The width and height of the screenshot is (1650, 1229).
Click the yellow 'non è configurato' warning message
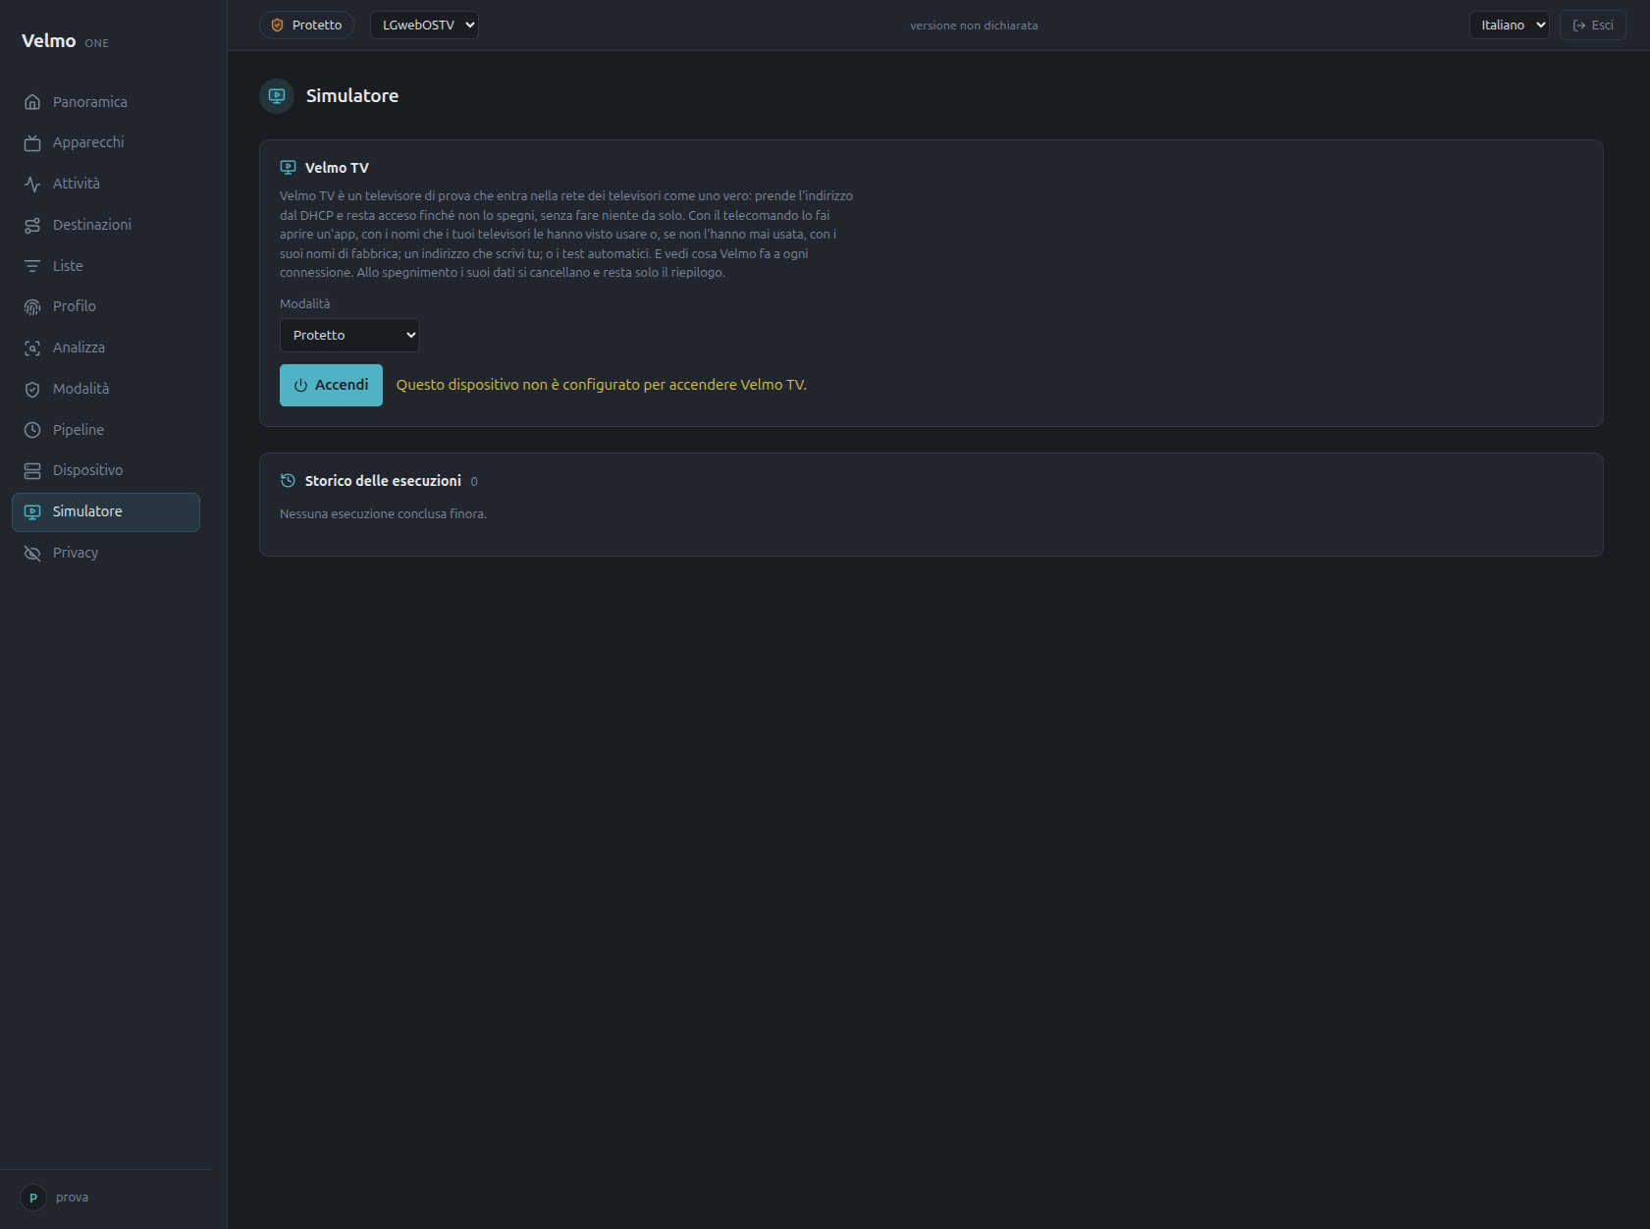pos(601,385)
